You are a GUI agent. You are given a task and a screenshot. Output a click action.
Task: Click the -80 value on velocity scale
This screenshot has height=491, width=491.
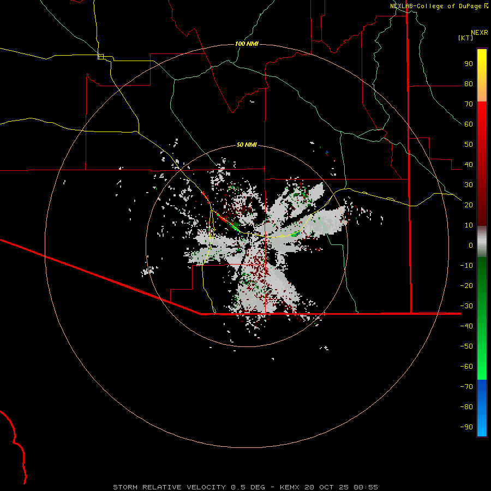click(x=466, y=407)
